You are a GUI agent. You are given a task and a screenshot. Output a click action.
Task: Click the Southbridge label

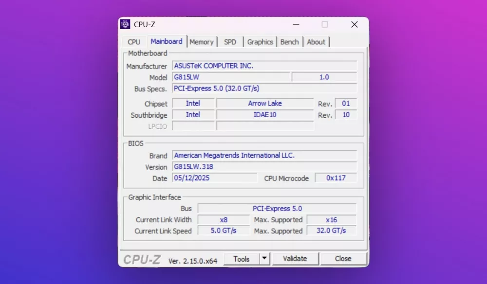tap(149, 115)
